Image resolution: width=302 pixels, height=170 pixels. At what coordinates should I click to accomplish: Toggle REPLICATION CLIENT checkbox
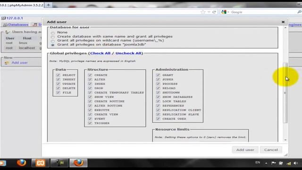coord(158,110)
